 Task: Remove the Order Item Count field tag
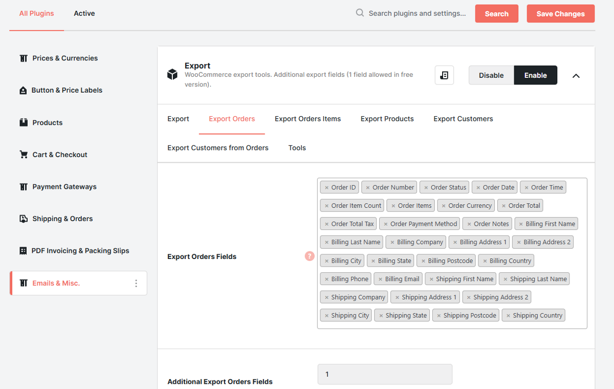pos(326,206)
